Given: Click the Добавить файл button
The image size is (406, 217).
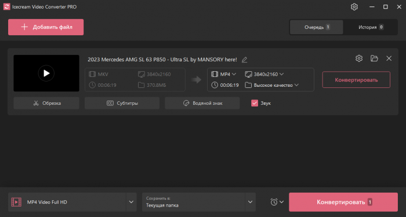Looking at the screenshot, I should (x=46, y=27).
